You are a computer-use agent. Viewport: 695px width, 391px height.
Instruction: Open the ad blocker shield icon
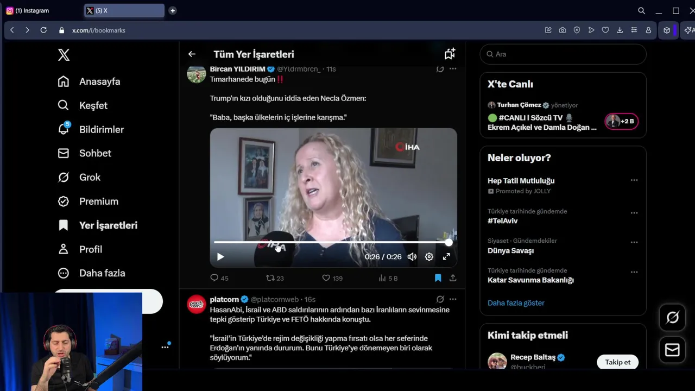click(x=577, y=30)
